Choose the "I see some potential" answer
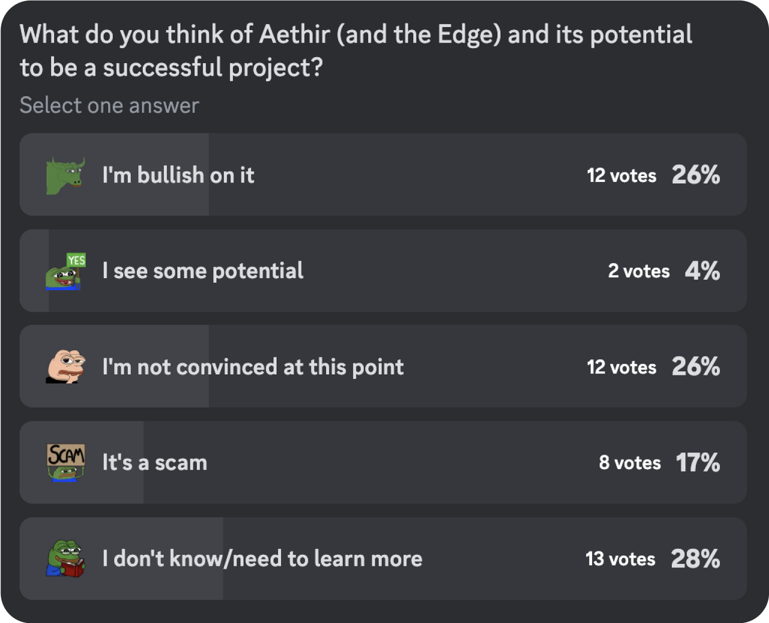Screen dimensions: 769x623 pos(203,271)
